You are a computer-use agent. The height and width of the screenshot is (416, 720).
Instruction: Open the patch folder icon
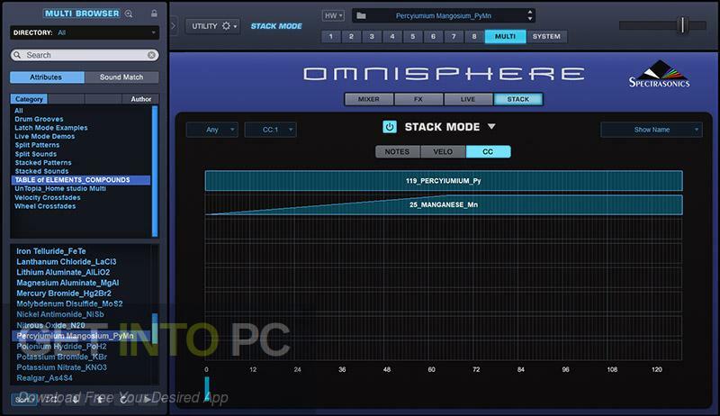(x=362, y=15)
